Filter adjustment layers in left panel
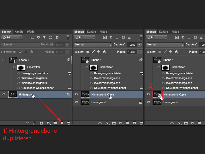 point(38,37)
